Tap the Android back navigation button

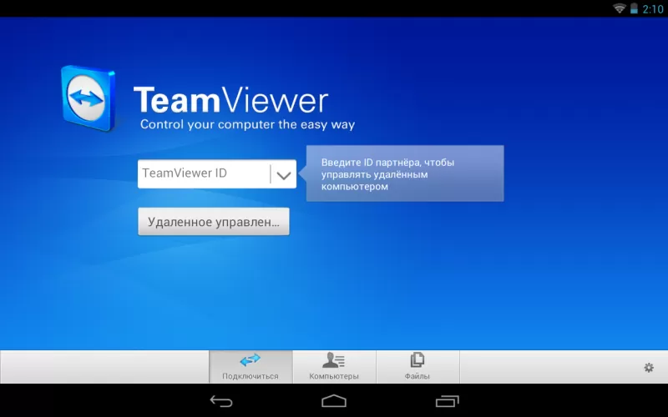[x=221, y=401]
